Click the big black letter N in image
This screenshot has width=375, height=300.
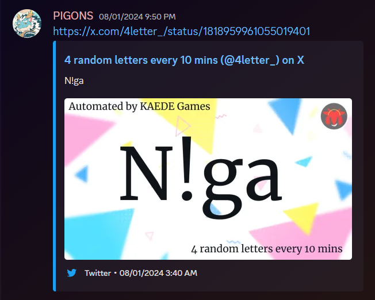(146, 173)
